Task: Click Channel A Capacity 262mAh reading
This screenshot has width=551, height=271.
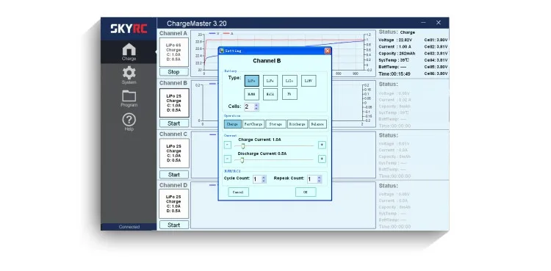Action: click(397, 54)
